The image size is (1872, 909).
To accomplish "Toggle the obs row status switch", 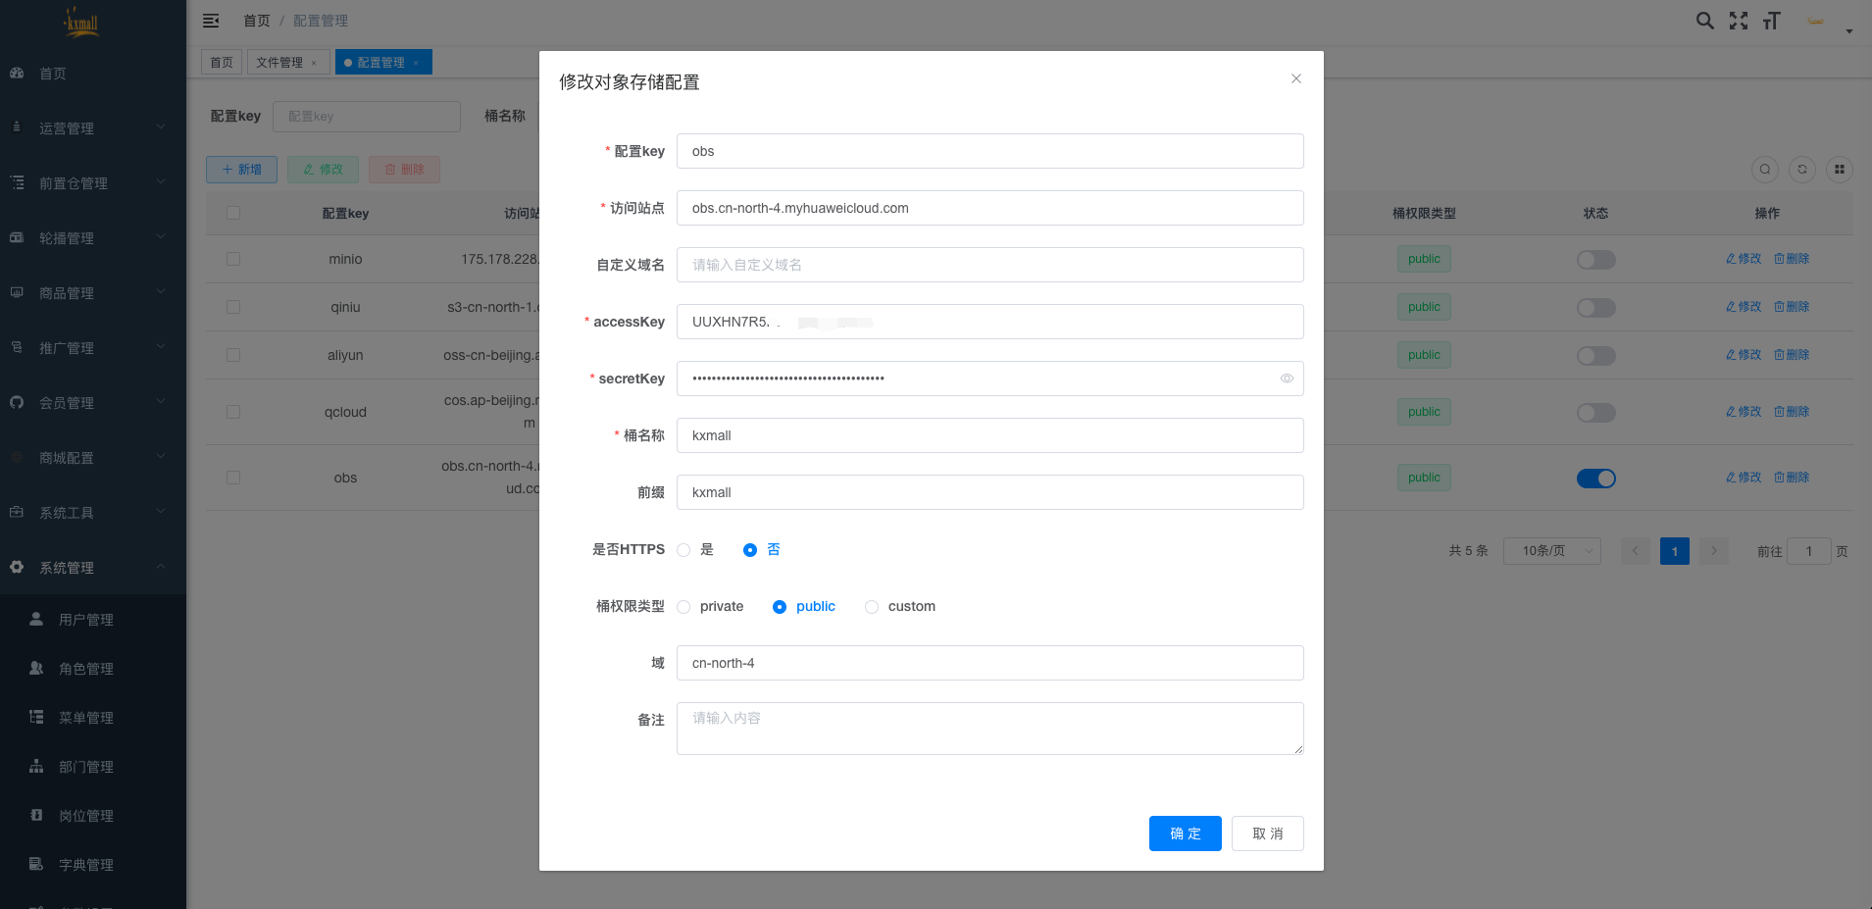I will click(1595, 479).
